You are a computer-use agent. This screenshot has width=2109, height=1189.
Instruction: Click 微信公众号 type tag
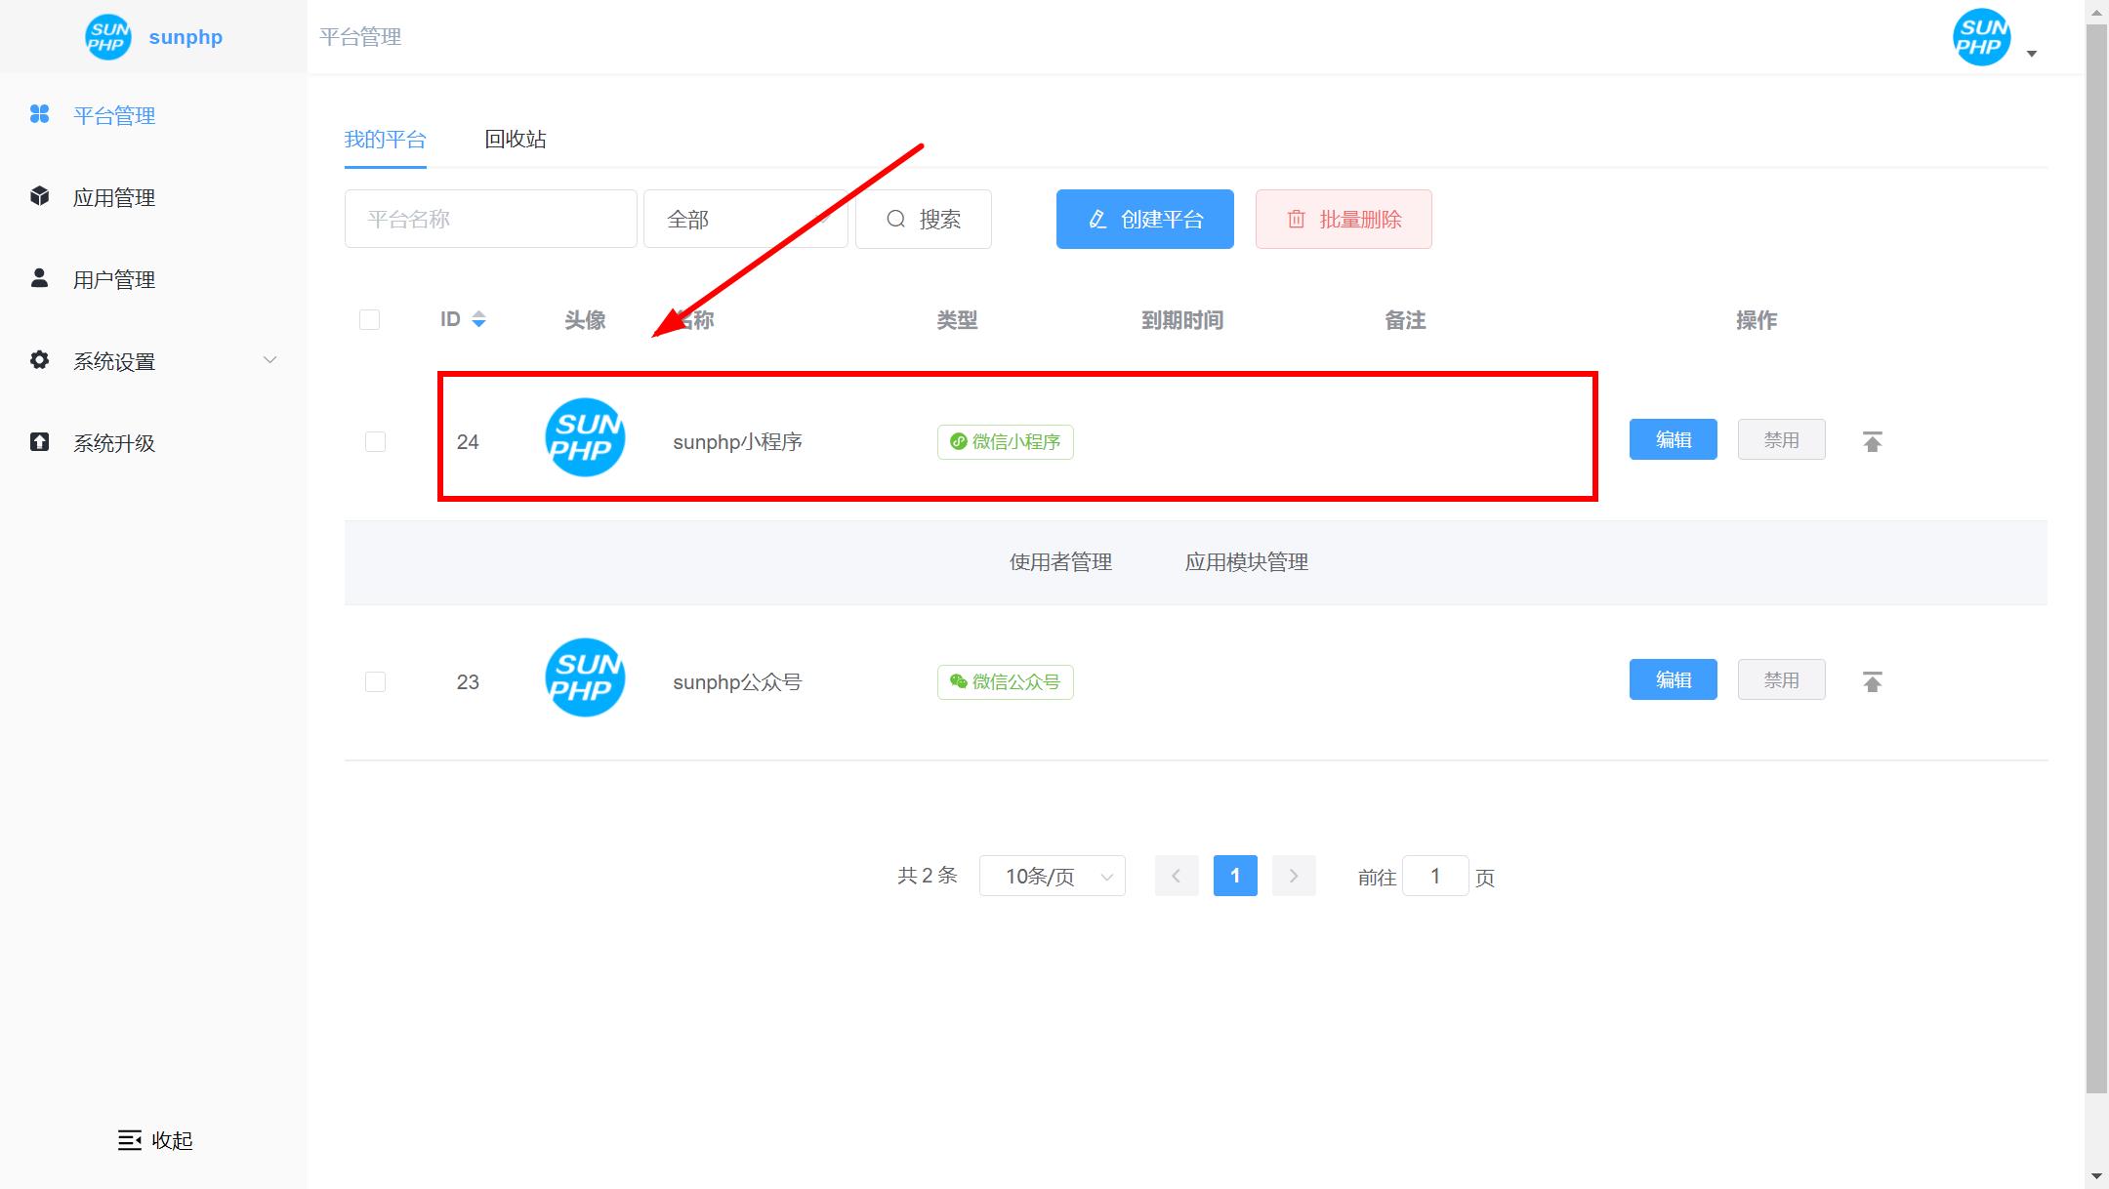coord(1005,681)
